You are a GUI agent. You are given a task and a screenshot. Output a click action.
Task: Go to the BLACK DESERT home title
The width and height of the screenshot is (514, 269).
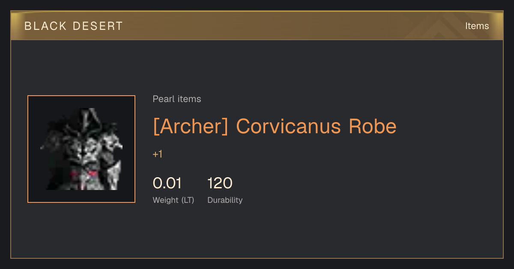[x=74, y=26]
